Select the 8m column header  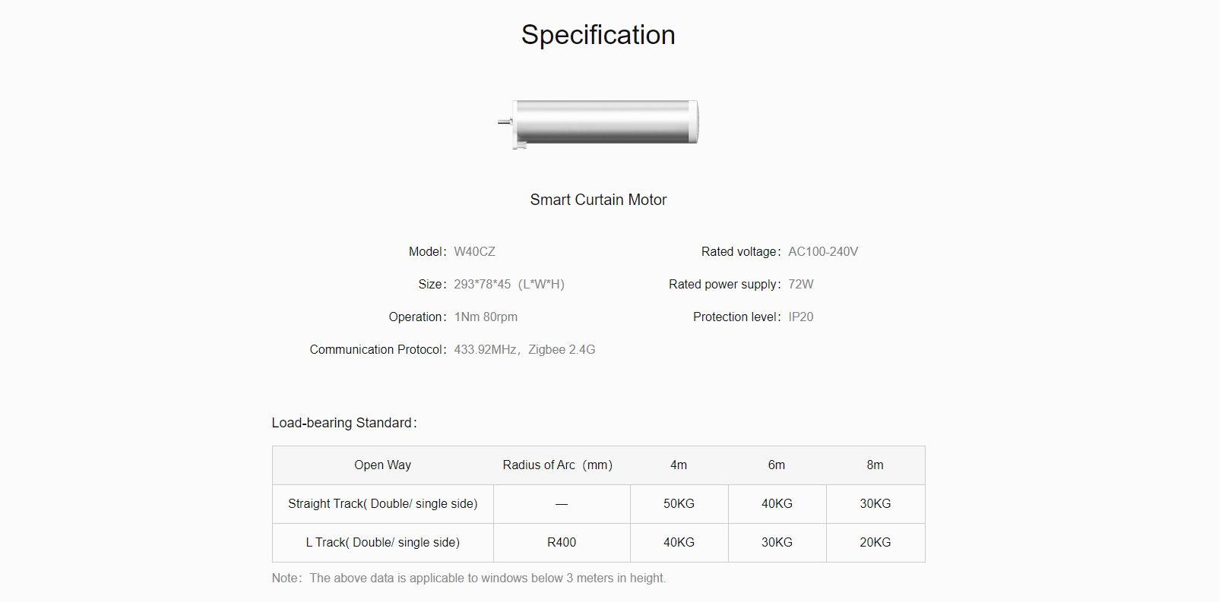click(x=875, y=465)
